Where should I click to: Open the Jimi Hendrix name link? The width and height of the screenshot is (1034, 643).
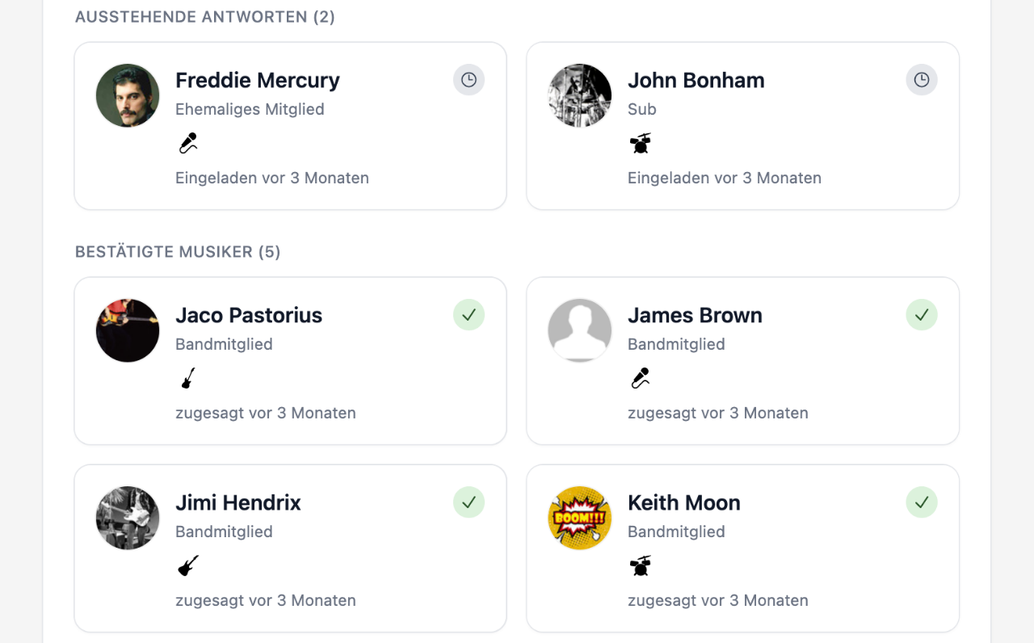click(x=237, y=502)
